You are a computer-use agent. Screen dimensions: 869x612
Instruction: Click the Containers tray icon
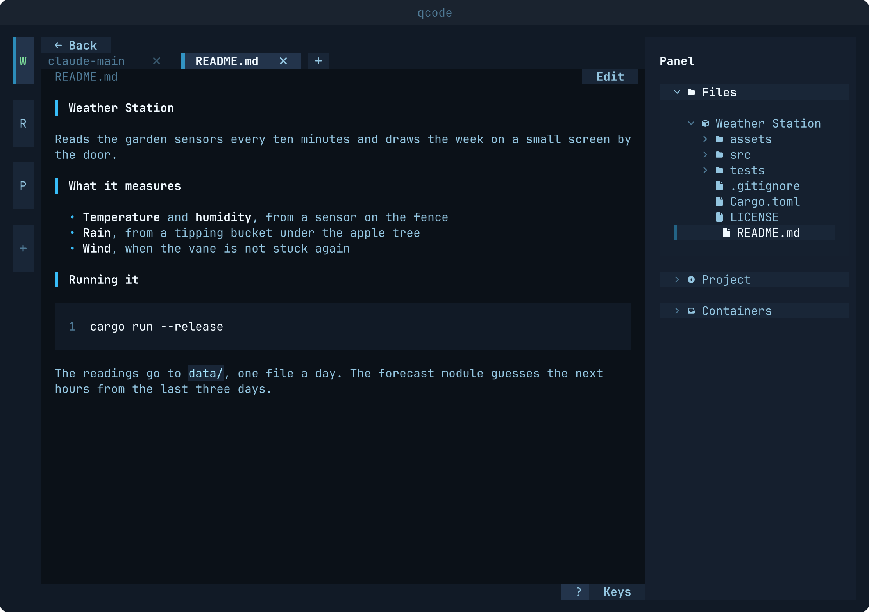pos(691,311)
